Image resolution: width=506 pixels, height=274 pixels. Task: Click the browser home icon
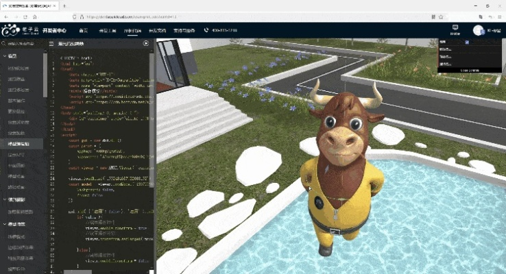click(x=34, y=16)
